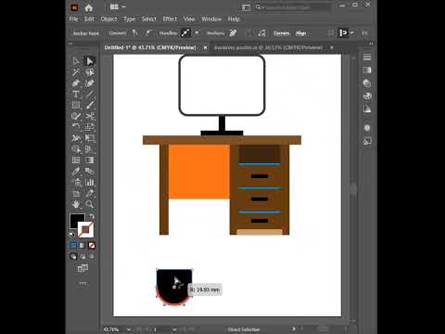
Task: Expand status bar display arrow
Action: 293,329
